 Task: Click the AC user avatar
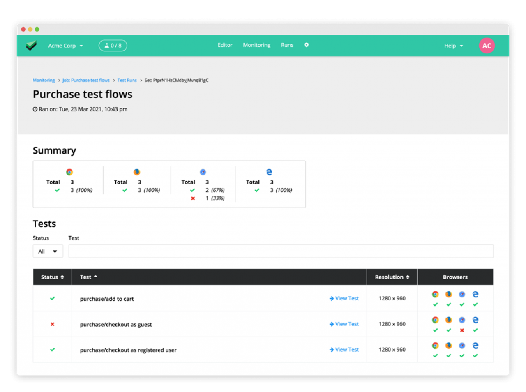tap(487, 46)
